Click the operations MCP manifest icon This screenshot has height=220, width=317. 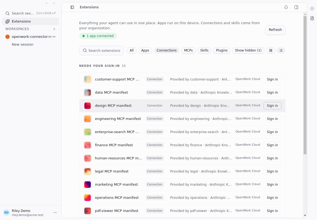[x=88, y=197]
